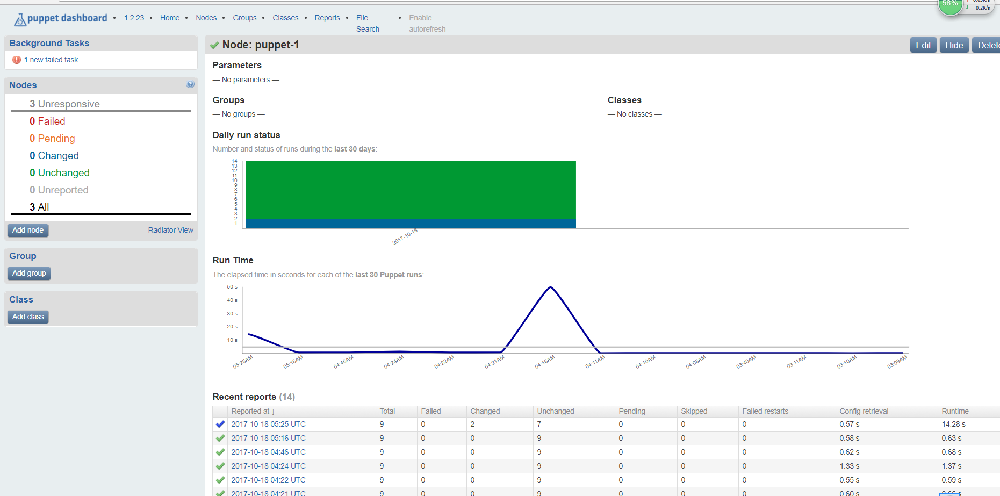The width and height of the screenshot is (1000, 496).
Task: Open the Radiator View link
Action: [170, 230]
